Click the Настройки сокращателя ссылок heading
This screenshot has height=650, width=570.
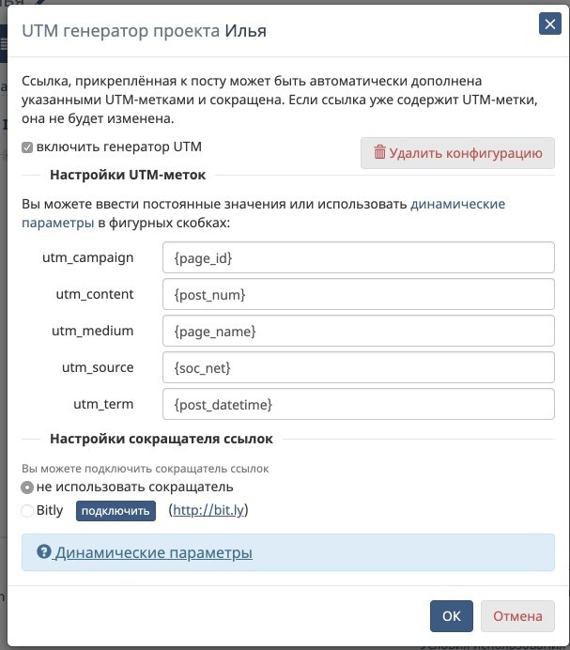coord(161,439)
